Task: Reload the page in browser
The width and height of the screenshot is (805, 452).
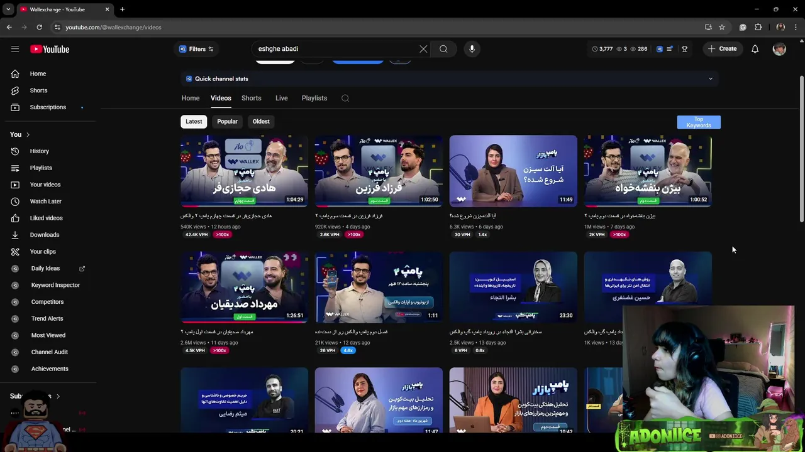Action: [x=39, y=27]
